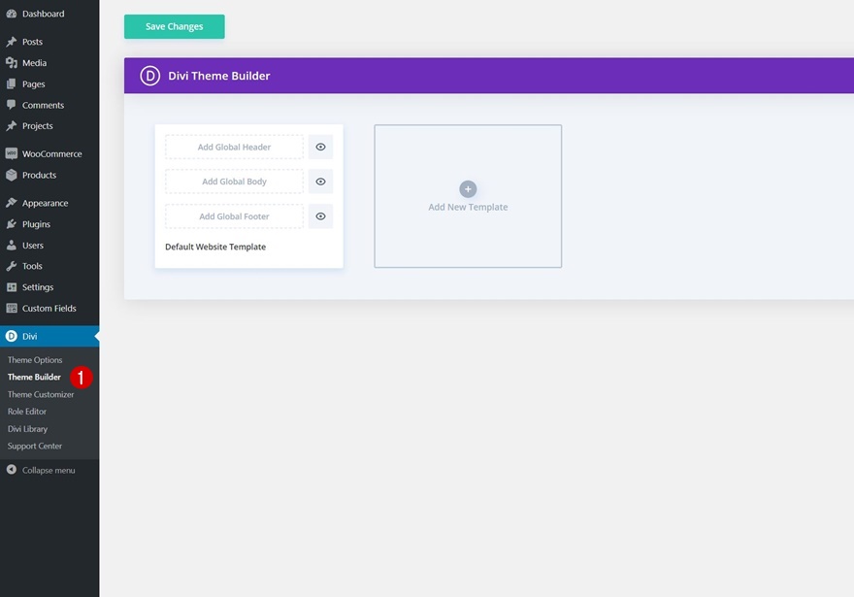Click Add Global Header placeholder

[234, 148]
